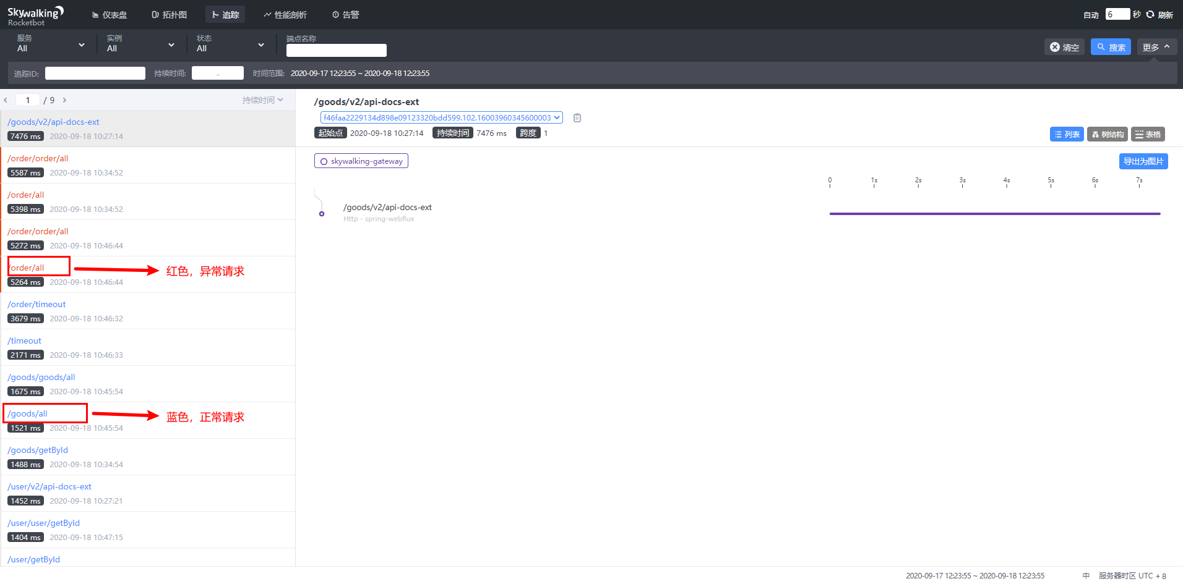Viewport: 1183px width, 584px height.
Task: Click the timestamp 2020-09-18 10:46:32
Action: pyautogui.click(x=87, y=319)
